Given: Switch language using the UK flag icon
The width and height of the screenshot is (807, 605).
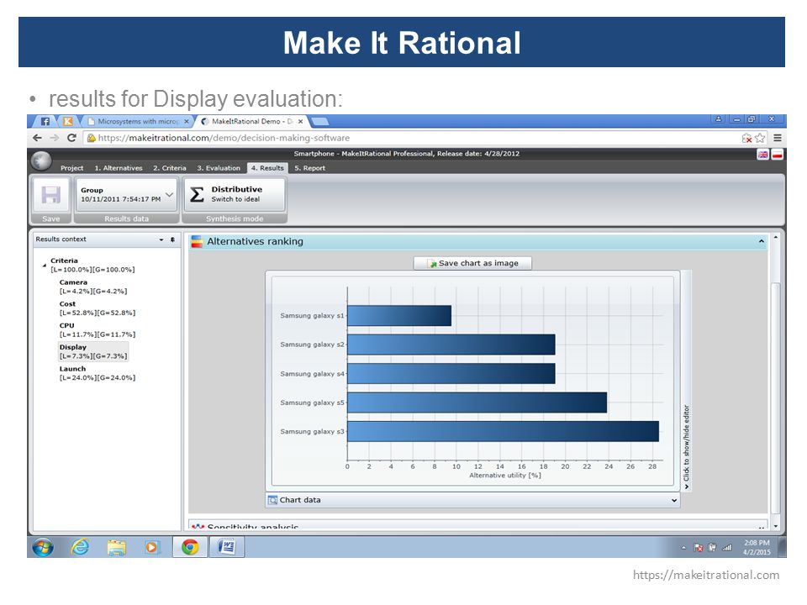Looking at the screenshot, I should (762, 155).
